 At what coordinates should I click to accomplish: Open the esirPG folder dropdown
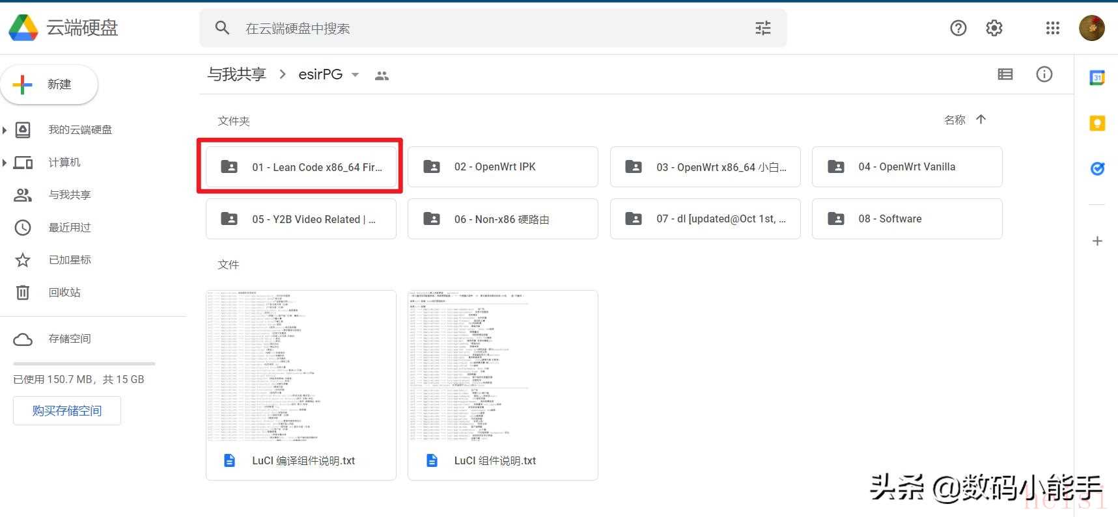pos(355,75)
